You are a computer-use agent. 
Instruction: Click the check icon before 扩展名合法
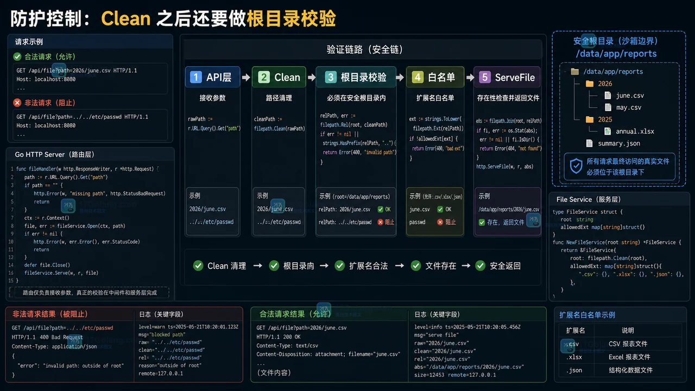coord(340,266)
